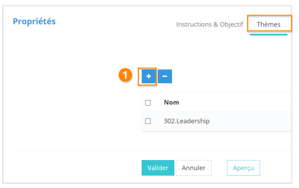Viewport: 299px width, 188px height.
Task: Open the Aperçu preview
Action: [243, 168]
